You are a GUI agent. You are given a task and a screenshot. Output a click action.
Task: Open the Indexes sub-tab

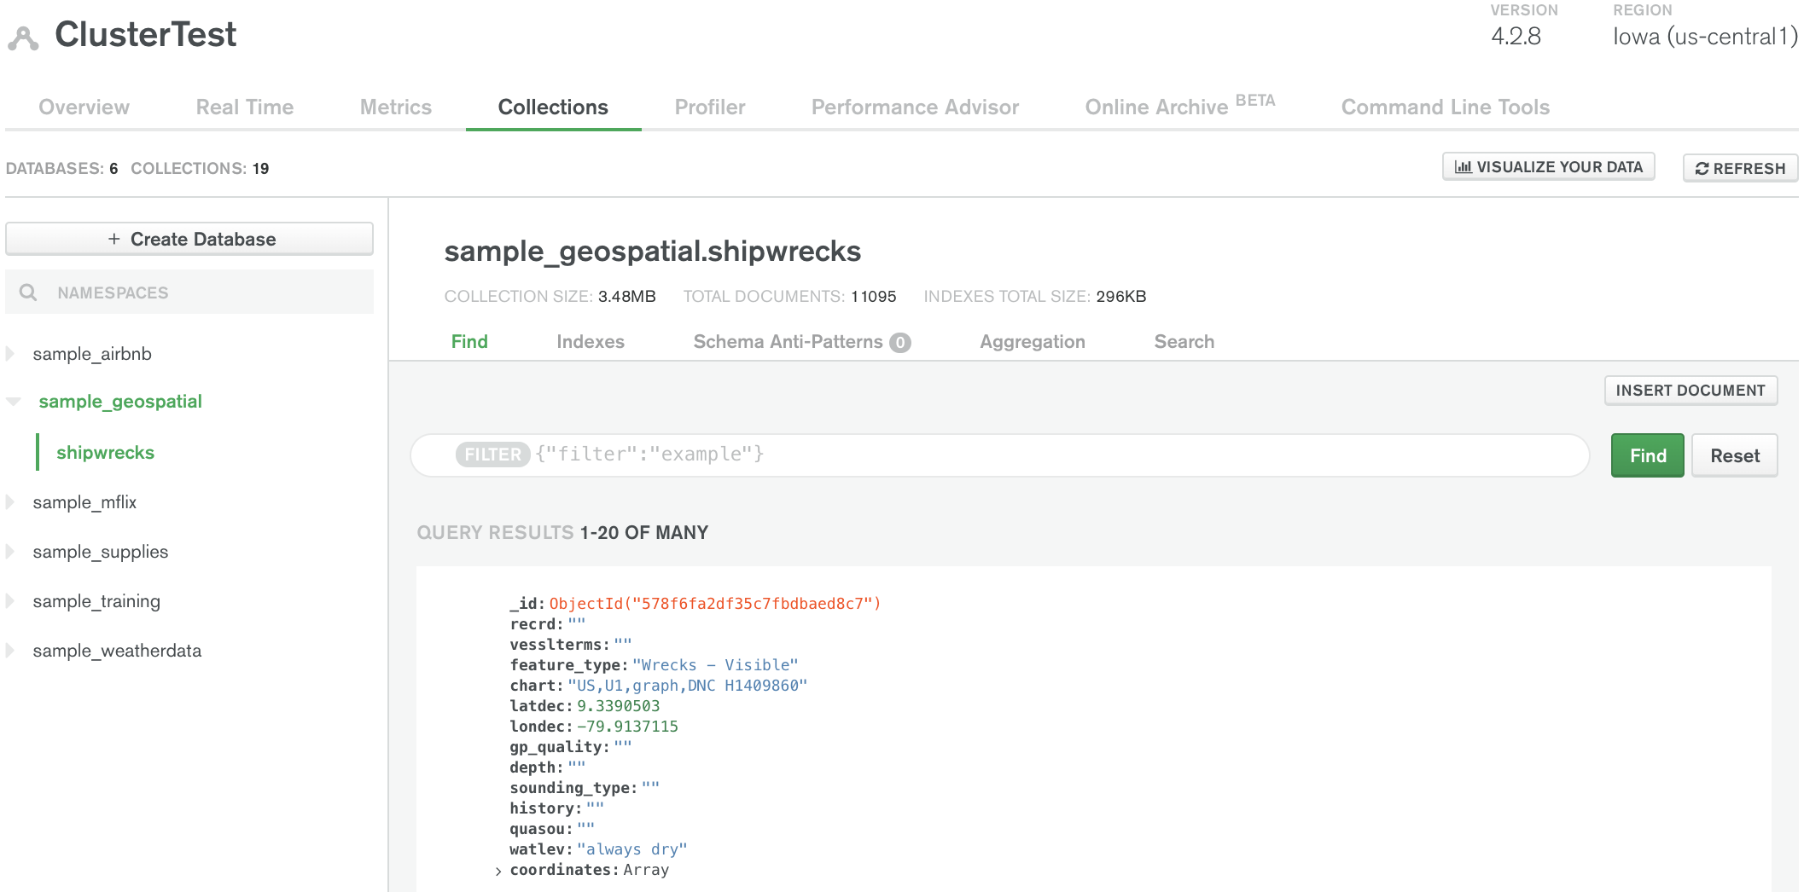coord(591,341)
